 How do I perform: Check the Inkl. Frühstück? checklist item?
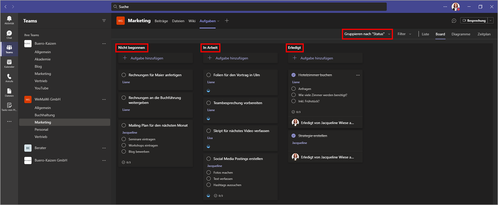click(x=293, y=101)
